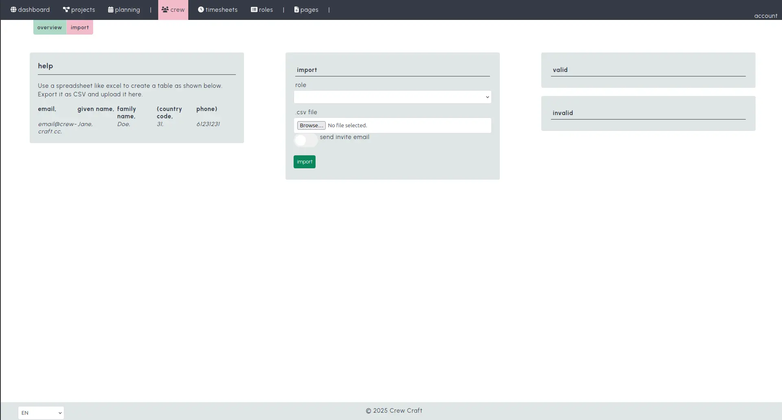Select the projects icon in the navbar
The width and height of the screenshot is (782, 420).
pyautogui.click(x=65, y=9)
